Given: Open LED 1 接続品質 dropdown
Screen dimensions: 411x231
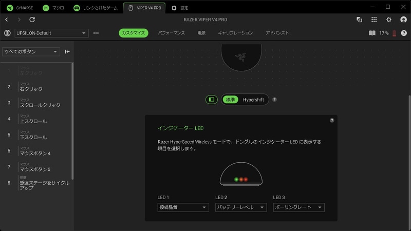Looking at the screenshot, I should 183,207.
